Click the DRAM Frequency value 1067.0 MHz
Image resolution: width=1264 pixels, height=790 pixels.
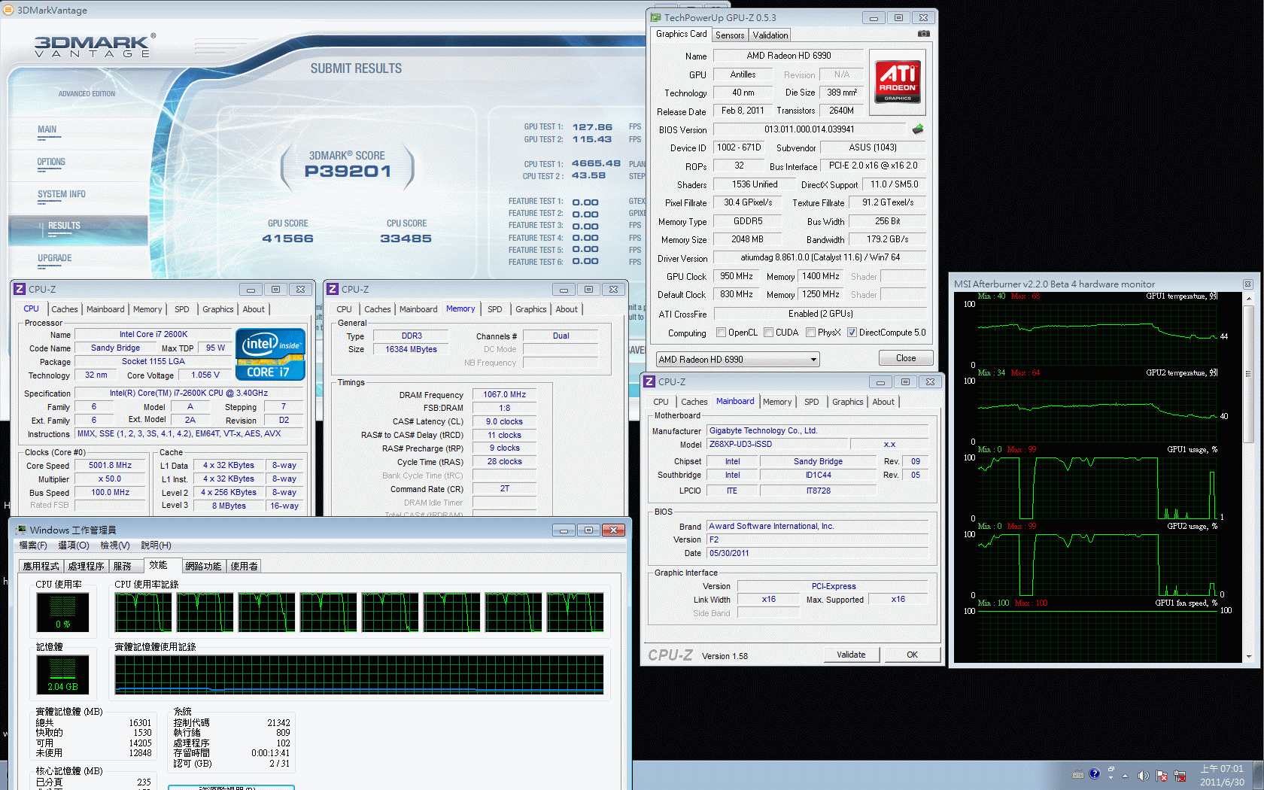(504, 394)
